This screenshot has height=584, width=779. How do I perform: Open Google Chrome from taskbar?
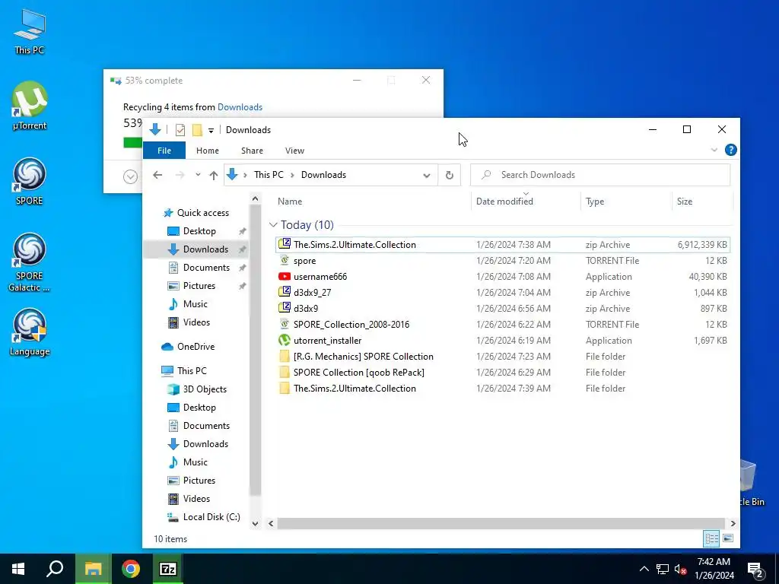(x=131, y=569)
